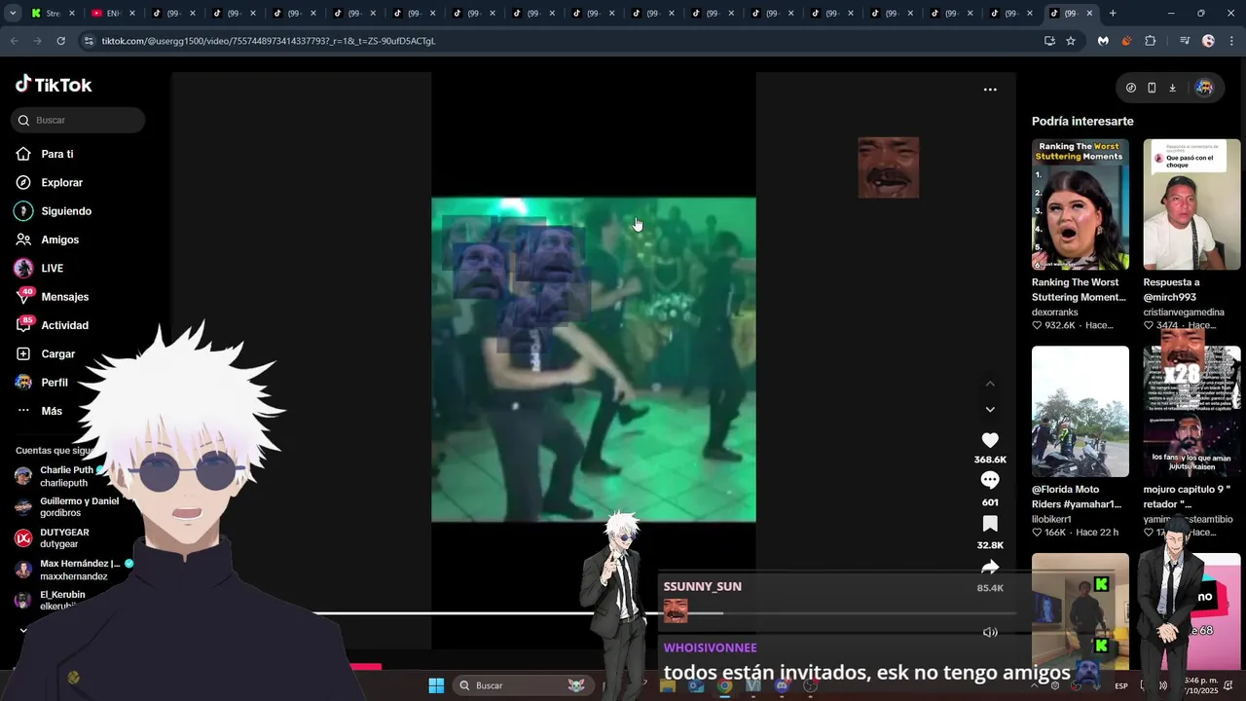Image resolution: width=1246 pixels, height=701 pixels.
Task: Click the video progress bar
Action: tap(665, 613)
